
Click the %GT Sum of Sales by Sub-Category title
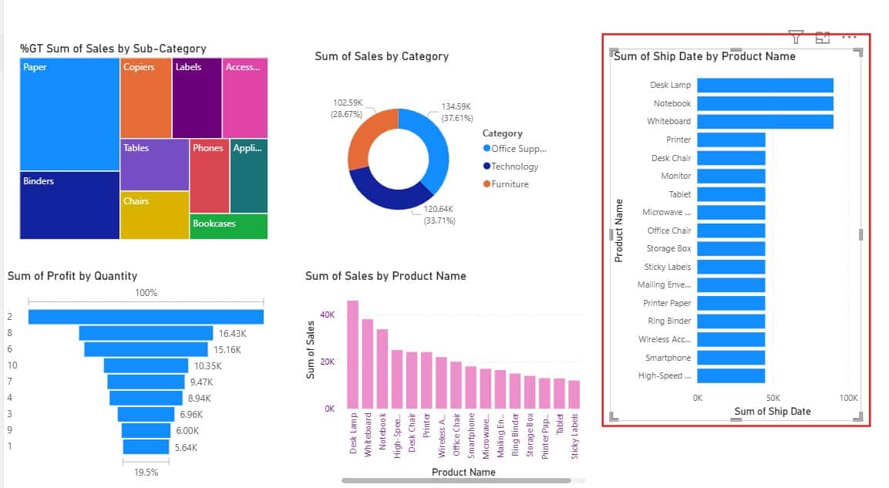point(113,49)
